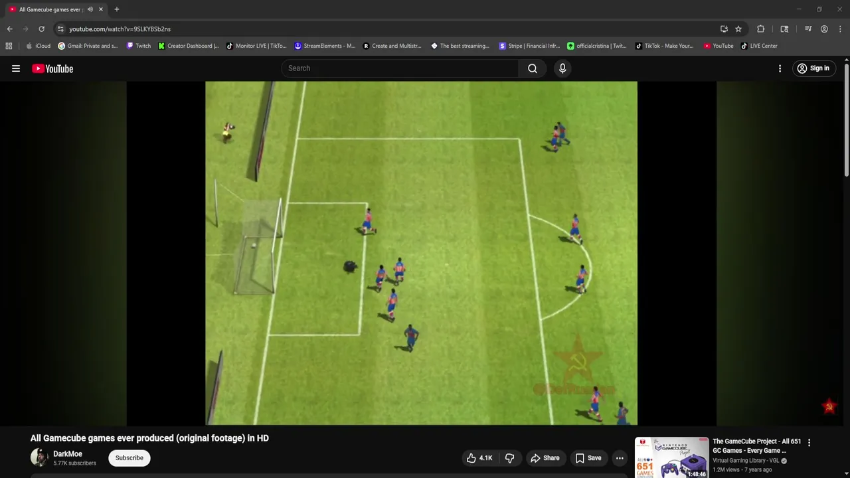Viewport: 850px width, 478px height.
Task: Save video to a playlist
Action: 588,458
